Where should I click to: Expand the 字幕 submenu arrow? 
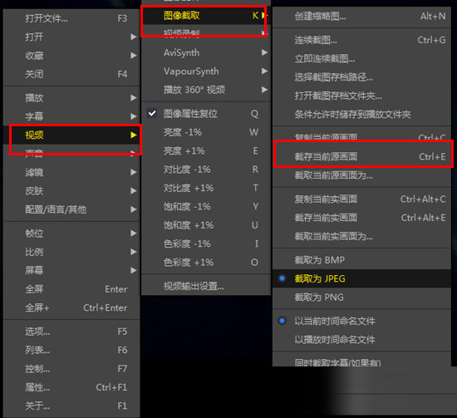click(133, 116)
